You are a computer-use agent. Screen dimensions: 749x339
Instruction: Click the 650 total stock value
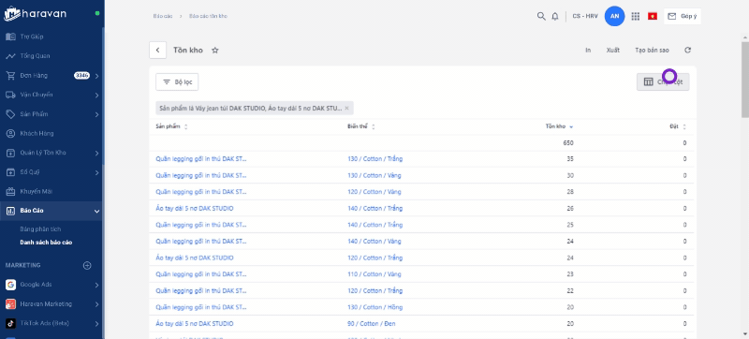tap(568, 142)
